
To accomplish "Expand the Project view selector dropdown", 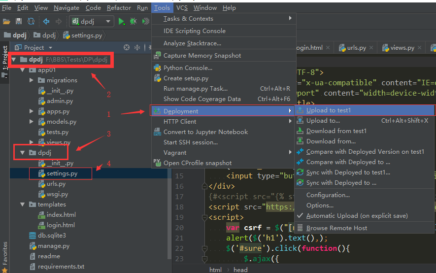I will [50, 48].
